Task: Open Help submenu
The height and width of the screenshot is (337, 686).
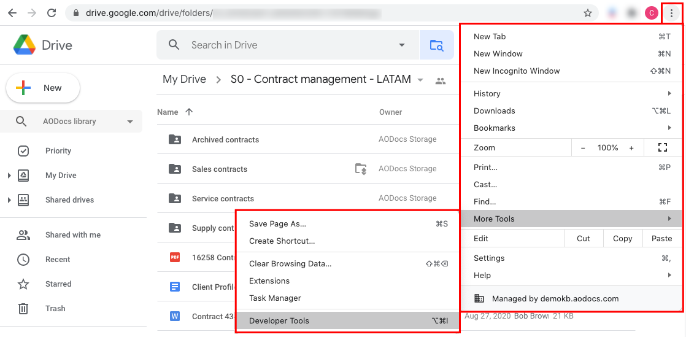Action: click(572, 275)
